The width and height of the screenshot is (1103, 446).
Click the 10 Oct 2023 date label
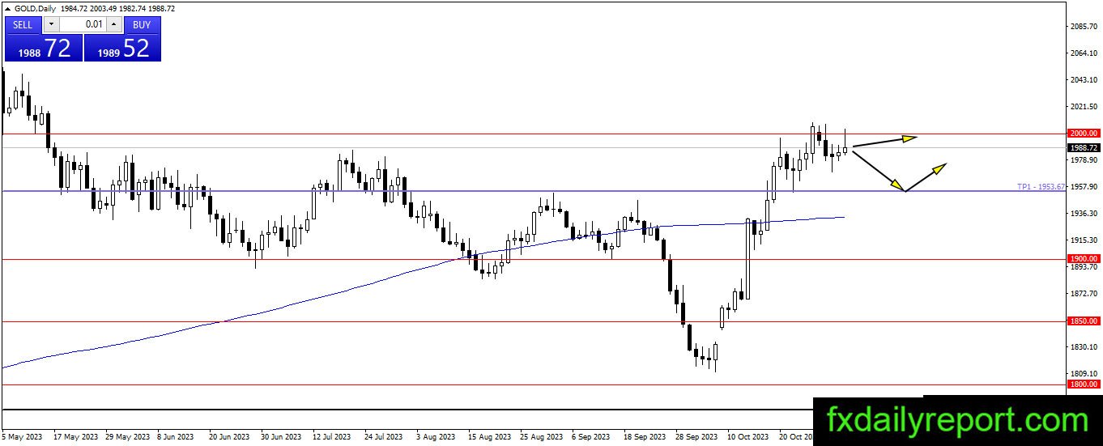pyautogui.click(x=748, y=437)
